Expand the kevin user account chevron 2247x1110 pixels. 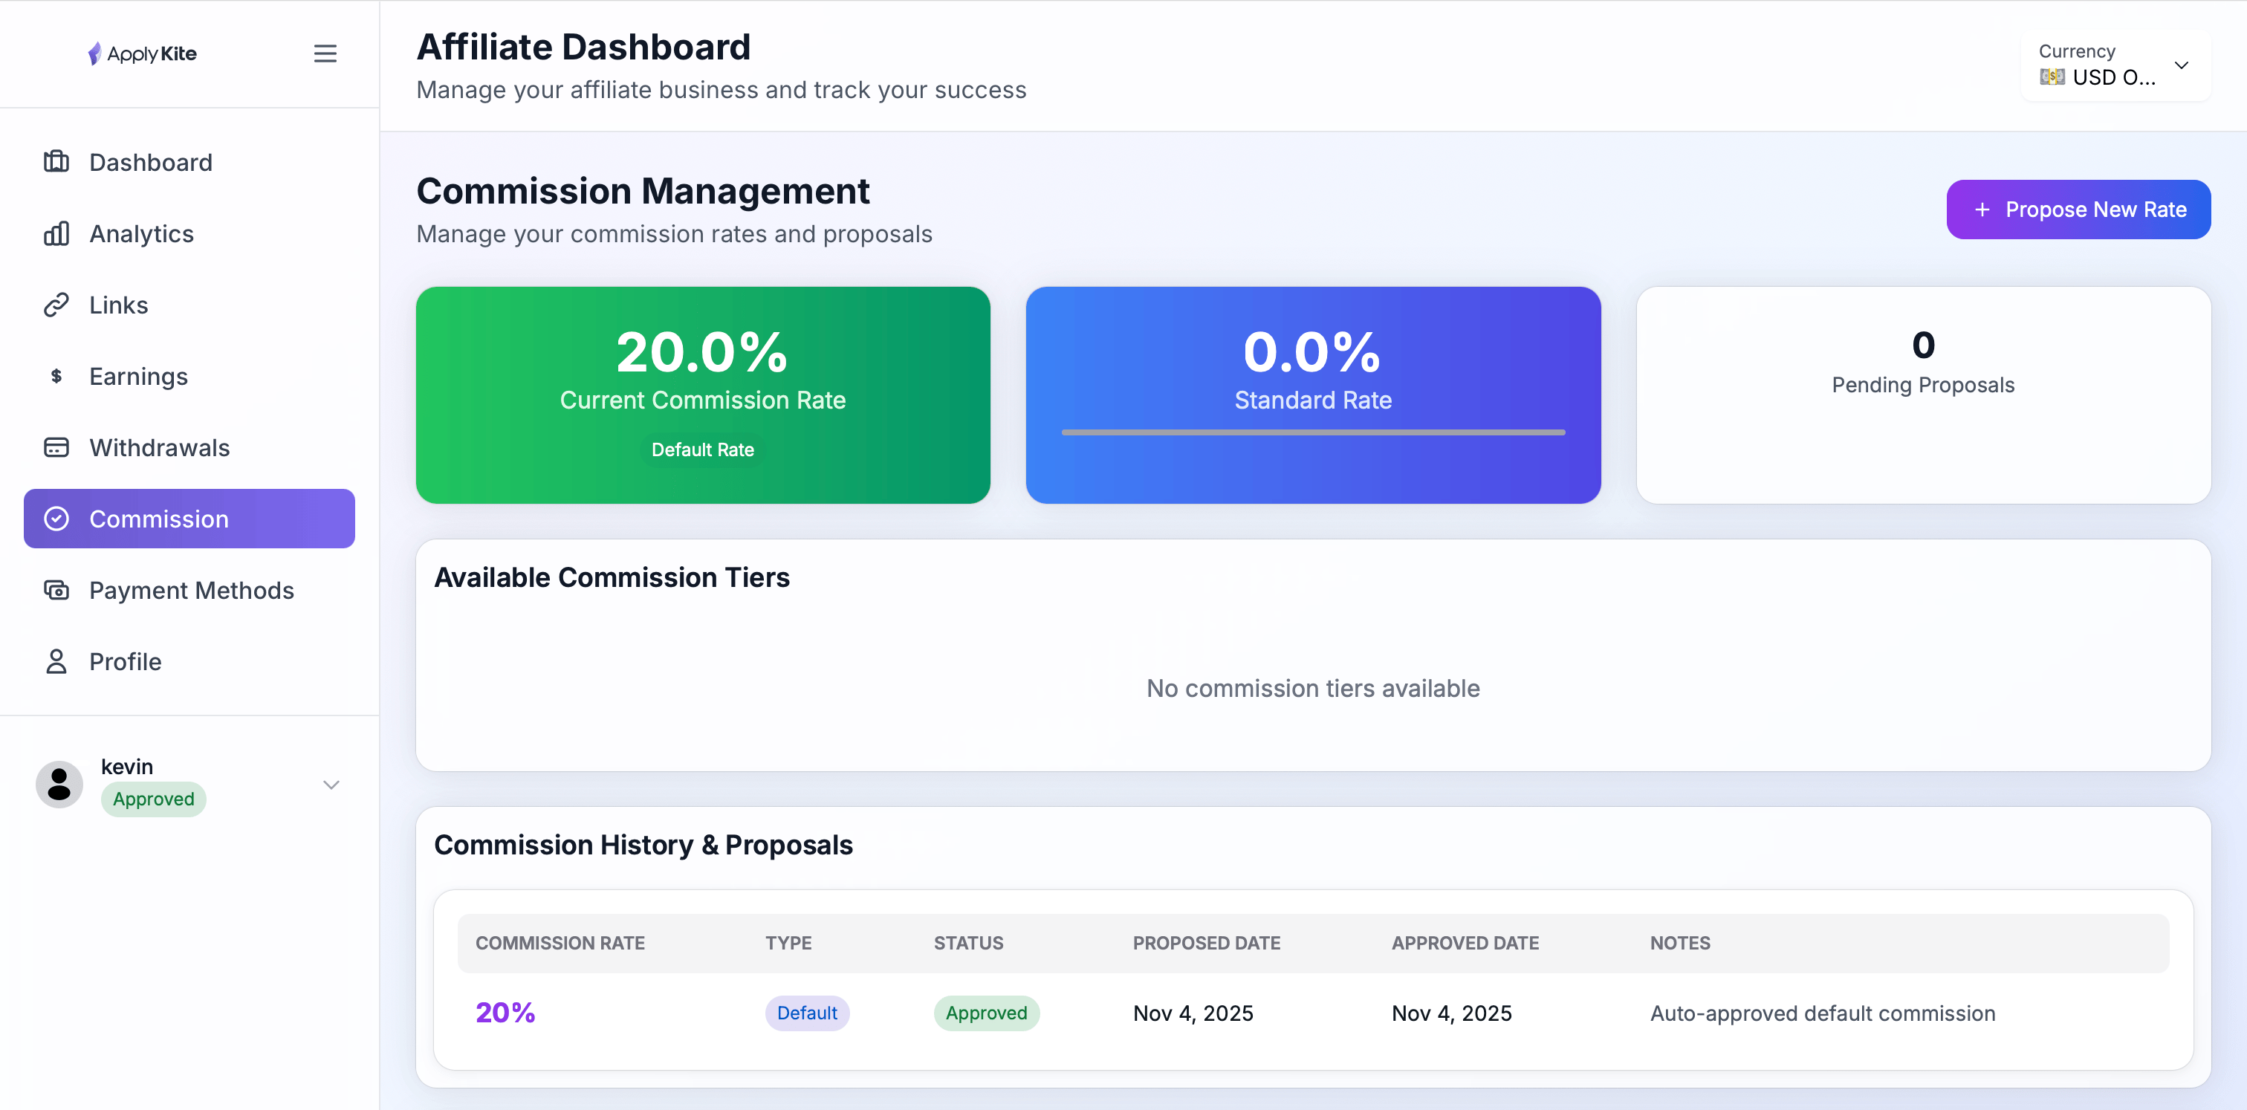(x=331, y=785)
